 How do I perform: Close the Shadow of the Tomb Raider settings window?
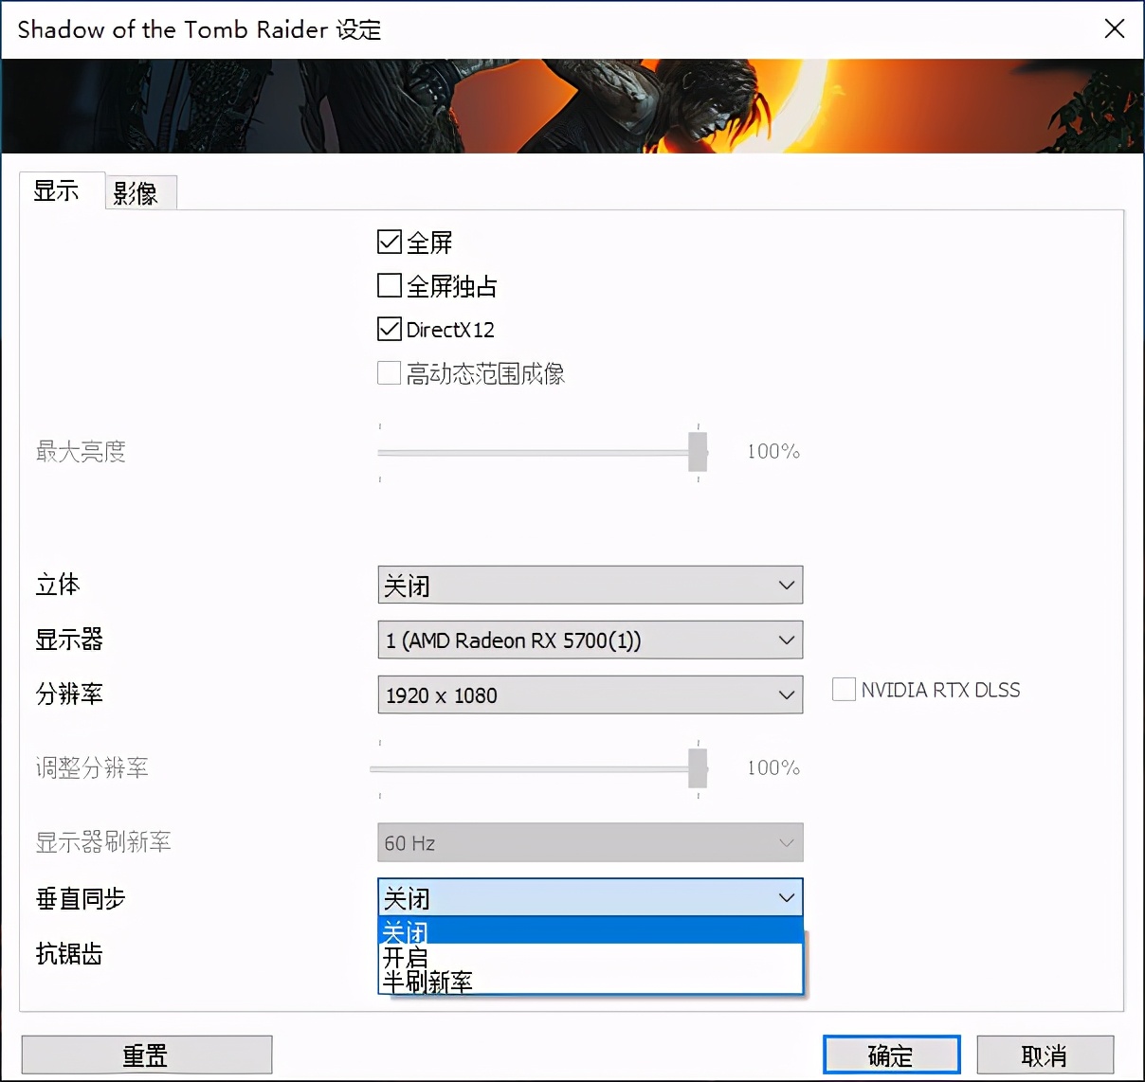coord(1114,28)
